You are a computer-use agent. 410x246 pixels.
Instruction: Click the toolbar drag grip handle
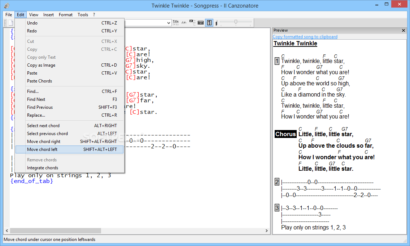[5, 23]
